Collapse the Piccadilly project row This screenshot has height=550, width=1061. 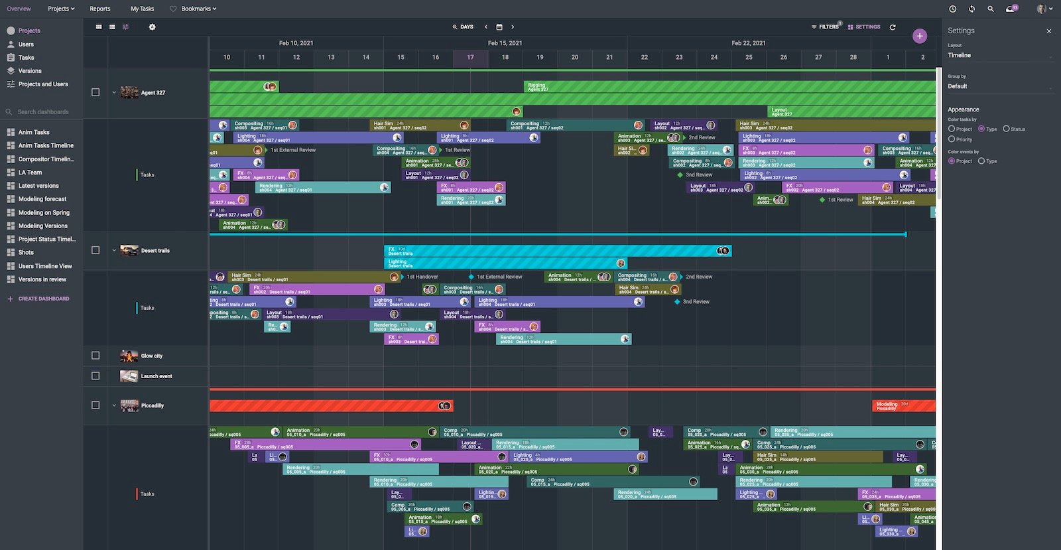click(x=114, y=405)
